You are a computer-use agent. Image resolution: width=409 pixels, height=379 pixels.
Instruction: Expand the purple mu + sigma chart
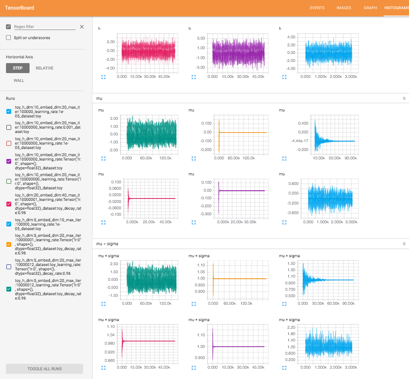click(x=194, y=368)
